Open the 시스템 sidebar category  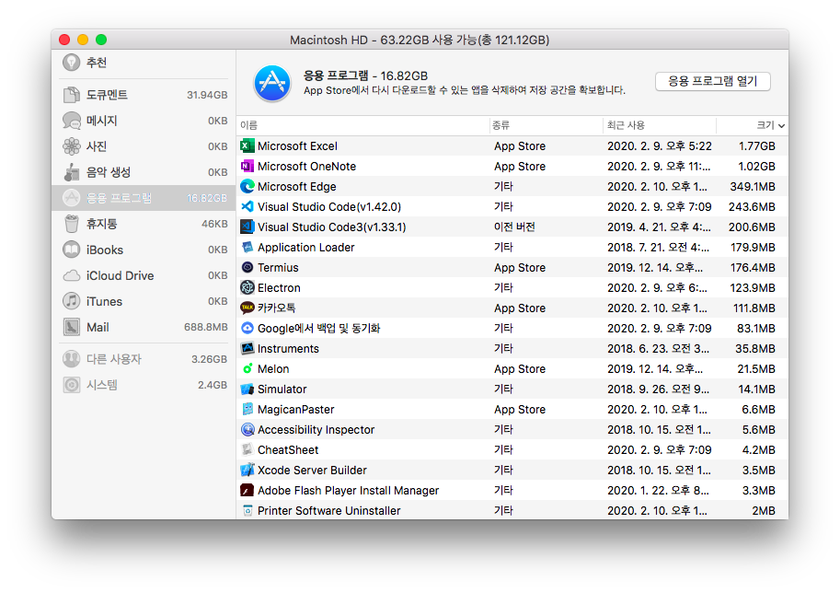(144, 385)
